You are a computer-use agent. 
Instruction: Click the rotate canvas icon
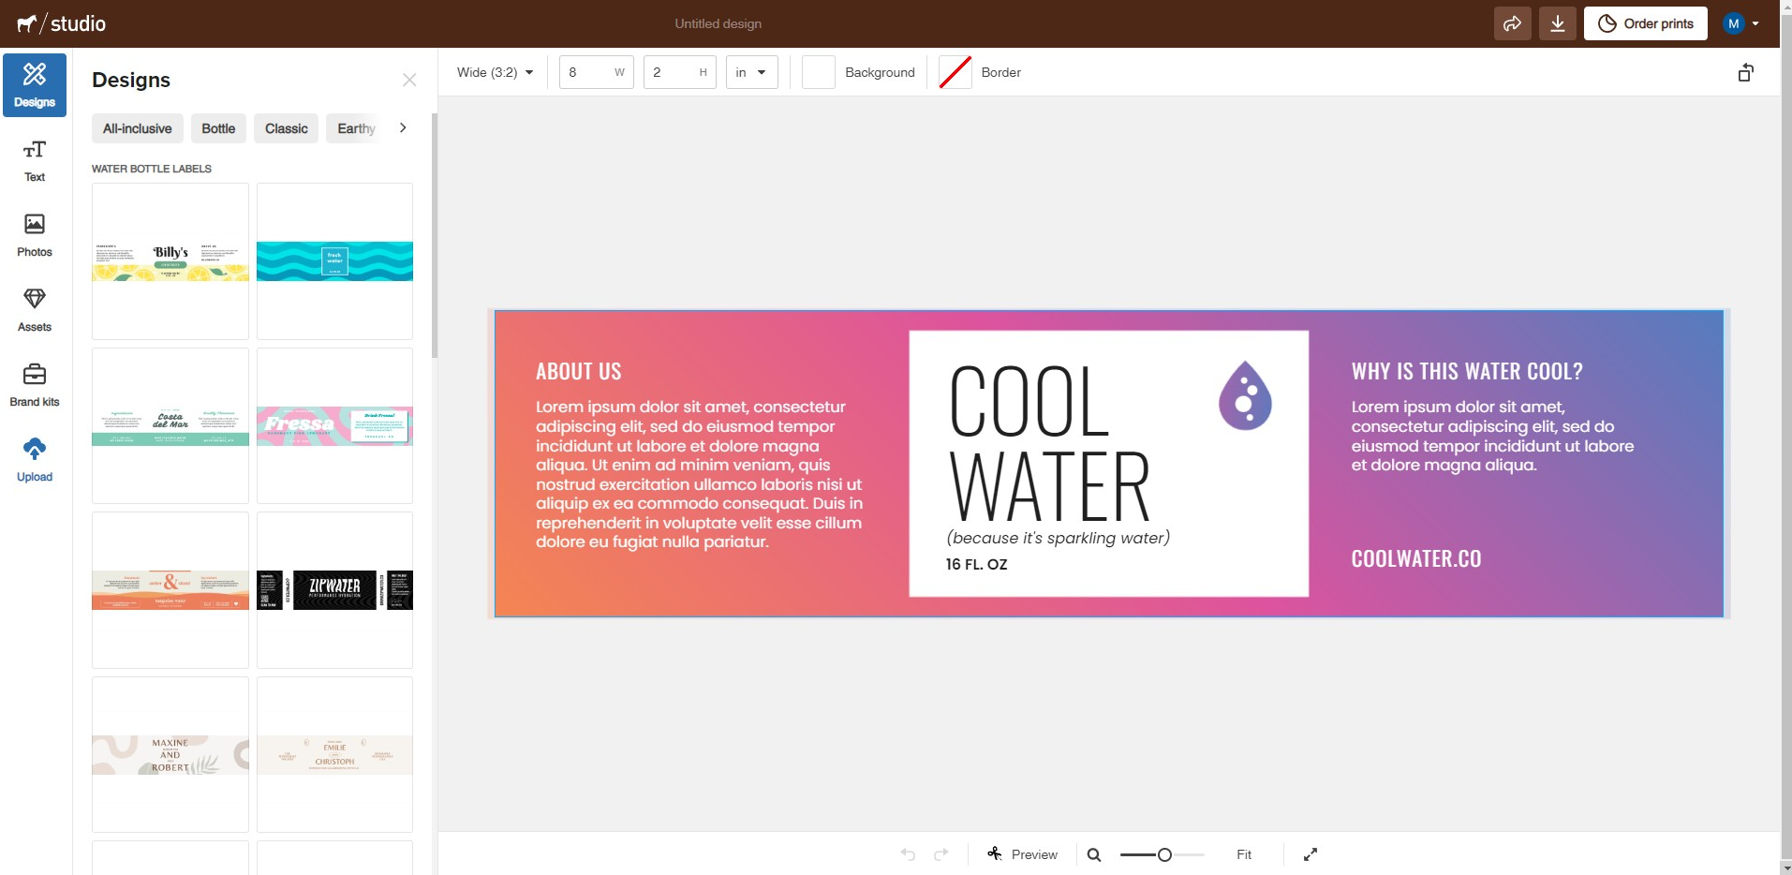[x=1746, y=72]
